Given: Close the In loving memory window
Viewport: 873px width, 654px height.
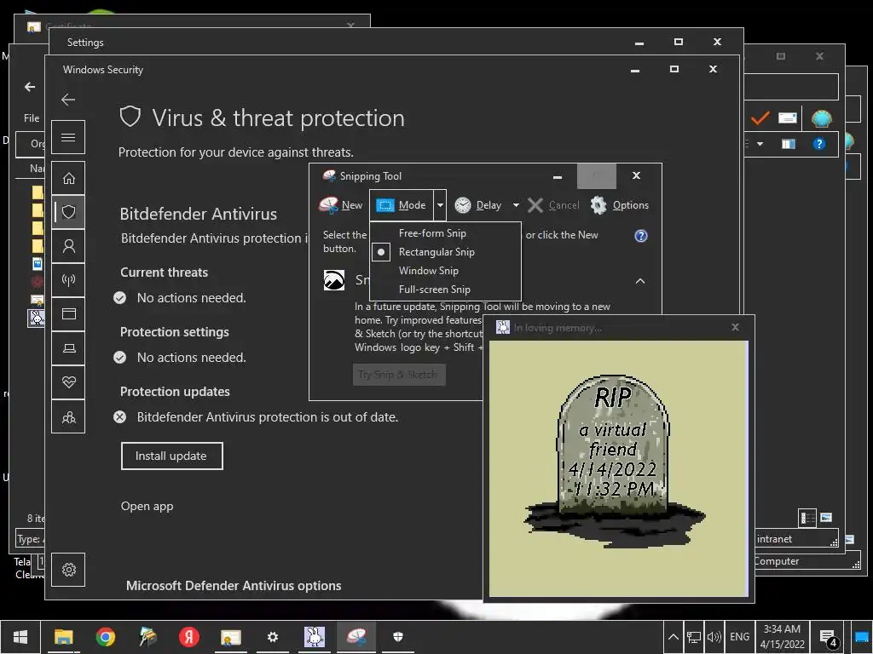Looking at the screenshot, I should (x=735, y=327).
